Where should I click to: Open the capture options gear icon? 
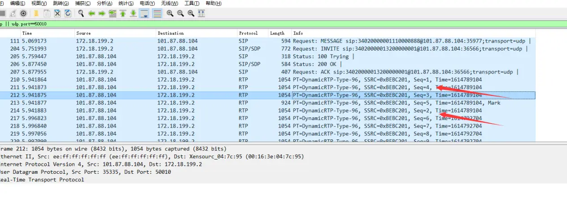tap(23, 13)
